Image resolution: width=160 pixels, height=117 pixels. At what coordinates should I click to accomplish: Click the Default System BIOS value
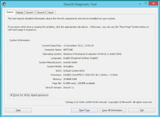click(x=74, y=71)
